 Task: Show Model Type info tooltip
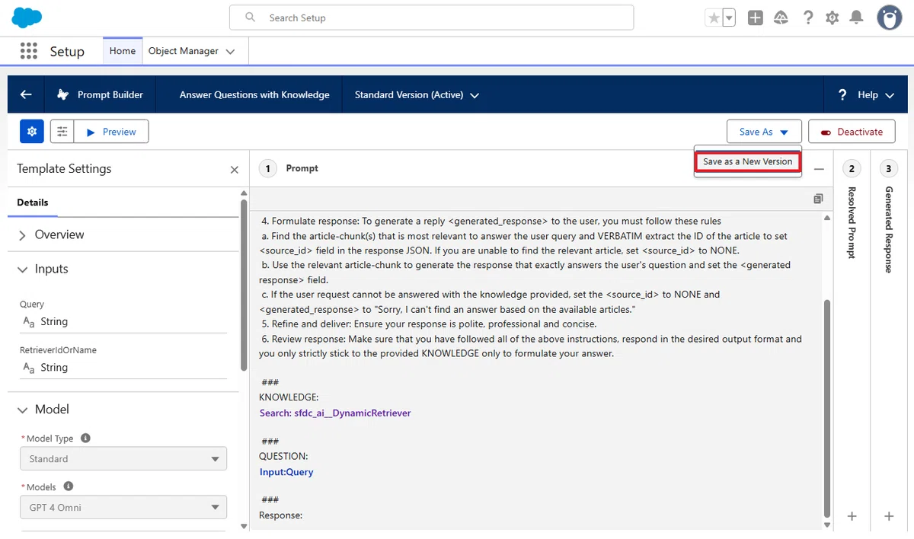pyautogui.click(x=85, y=439)
